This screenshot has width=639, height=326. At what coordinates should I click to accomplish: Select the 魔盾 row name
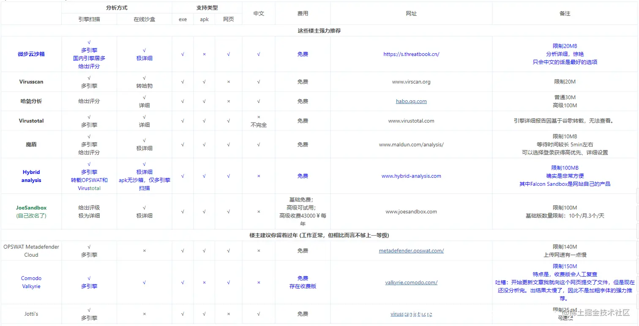pos(31,144)
